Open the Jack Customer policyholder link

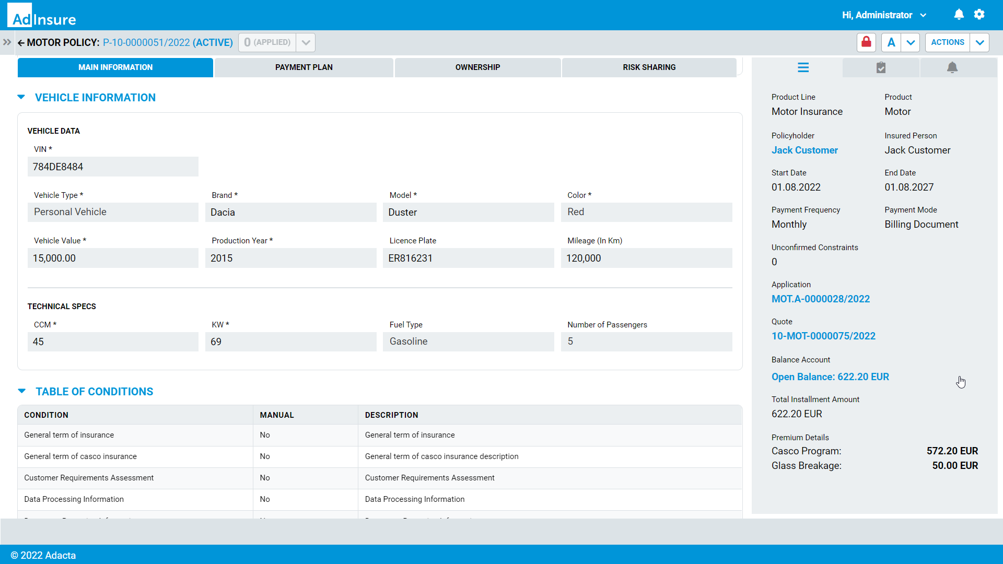pyautogui.click(x=804, y=150)
